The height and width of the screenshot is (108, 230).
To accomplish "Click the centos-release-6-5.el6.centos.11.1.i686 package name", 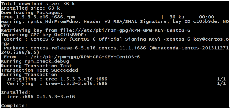I will (x=88, y=48).
